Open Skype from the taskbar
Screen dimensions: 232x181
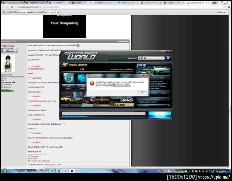pos(52,171)
